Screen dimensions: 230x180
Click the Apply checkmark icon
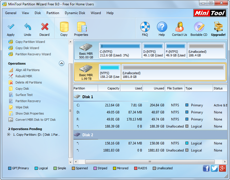(x=11, y=27)
